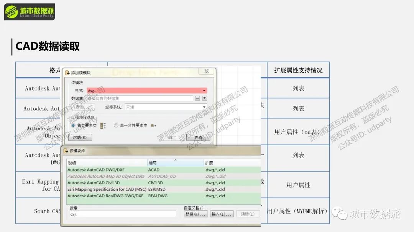414x232 pixels.
Task: Select the 单一合并要素类 radio button
Action: pyautogui.click(x=116, y=126)
